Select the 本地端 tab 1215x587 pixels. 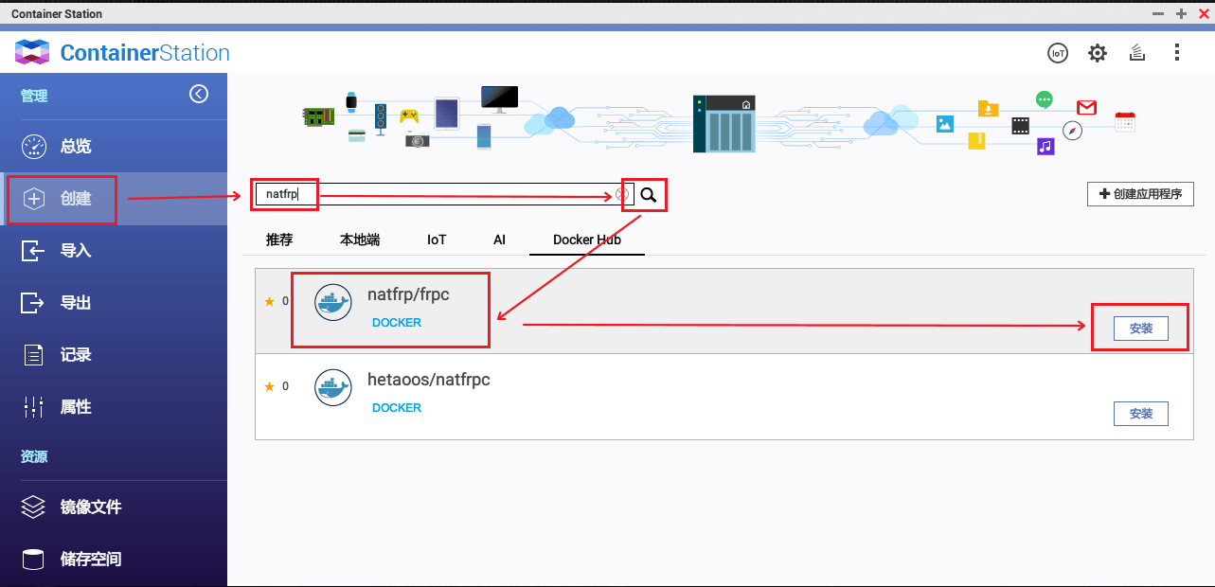click(x=360, y=240)
